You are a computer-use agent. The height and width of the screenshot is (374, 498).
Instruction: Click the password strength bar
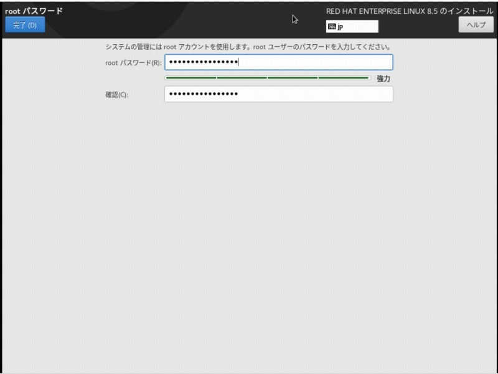coord(268,77)
